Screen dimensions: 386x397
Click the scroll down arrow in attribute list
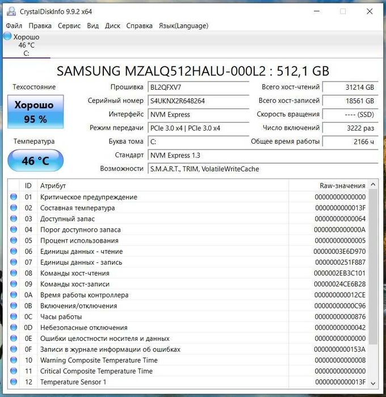click(373, 383)
